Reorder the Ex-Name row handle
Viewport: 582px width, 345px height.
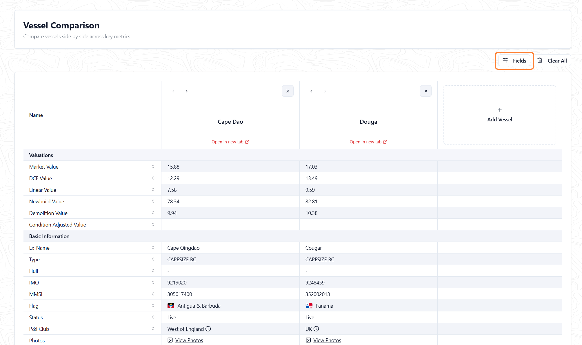pos(153,248)
